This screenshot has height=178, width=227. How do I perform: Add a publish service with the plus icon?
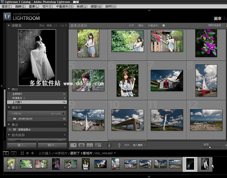(x=65, y=135)
